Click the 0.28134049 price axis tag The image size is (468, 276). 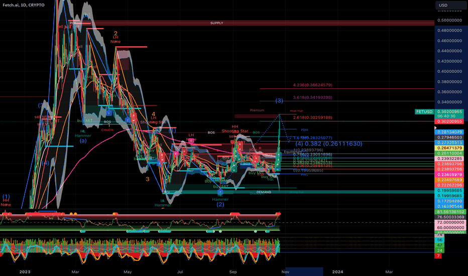pyautogui.click(x=449, y=132)
